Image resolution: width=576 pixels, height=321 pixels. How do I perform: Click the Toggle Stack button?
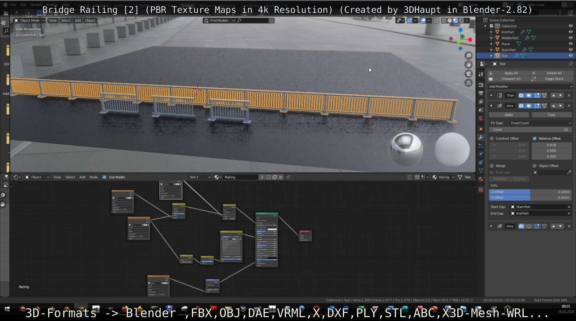point(552,79)
